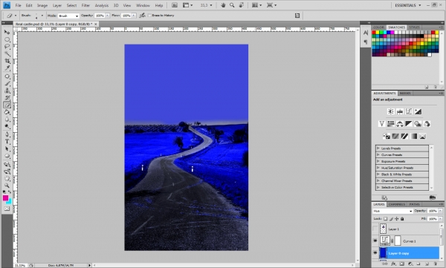
Task: Open the Brush preset picker dropdown
Action: point(42,16)
